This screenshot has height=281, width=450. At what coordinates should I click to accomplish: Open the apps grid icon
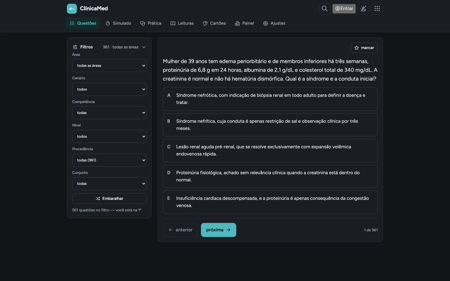pyautogui.click(x=377, y=9)
